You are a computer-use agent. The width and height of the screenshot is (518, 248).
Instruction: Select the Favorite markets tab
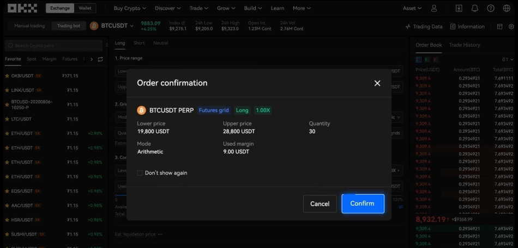click(13, 59)
